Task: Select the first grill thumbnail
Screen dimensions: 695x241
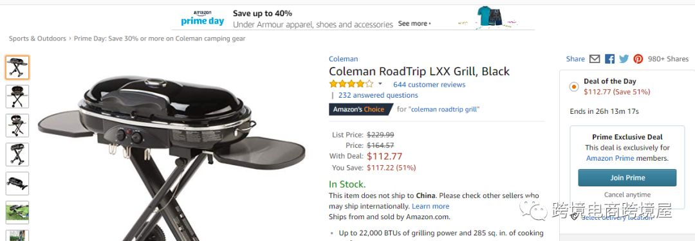Action: [x=17, y=67]
